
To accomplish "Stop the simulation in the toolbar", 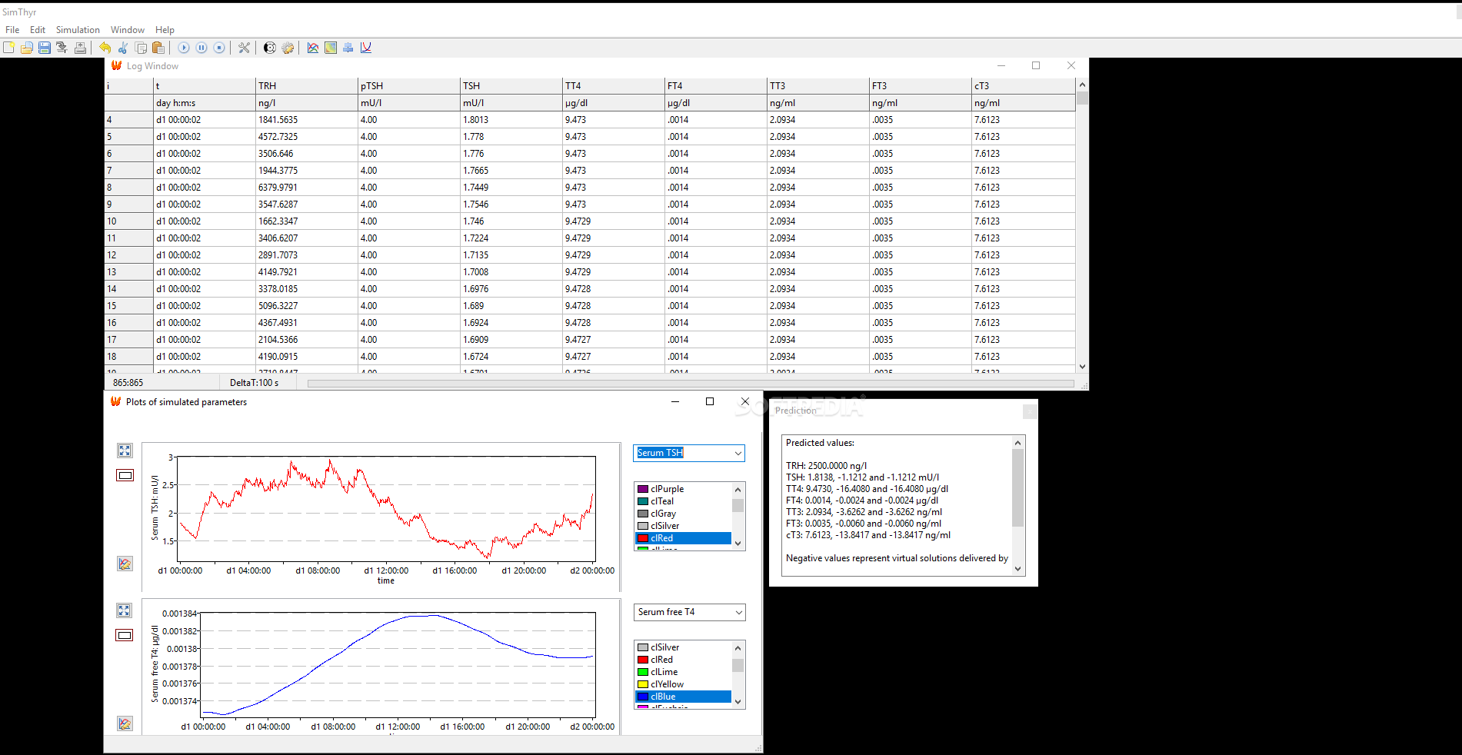I will point(219,48).
